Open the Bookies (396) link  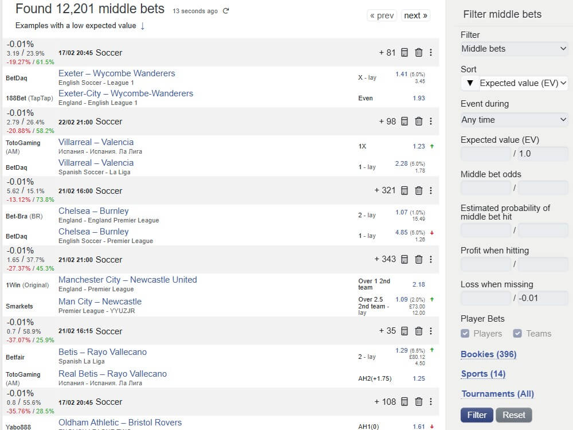488,354
